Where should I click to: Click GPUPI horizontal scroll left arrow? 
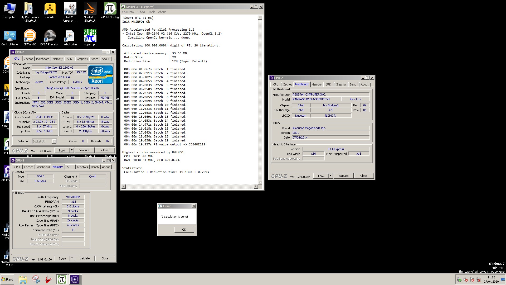pos(124,187)
